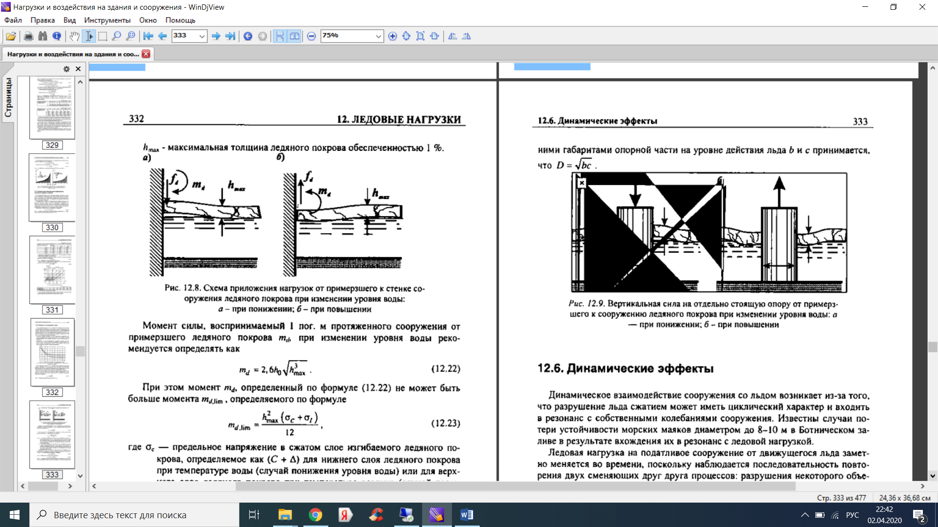Go to next page arrow

coord(215,36)
